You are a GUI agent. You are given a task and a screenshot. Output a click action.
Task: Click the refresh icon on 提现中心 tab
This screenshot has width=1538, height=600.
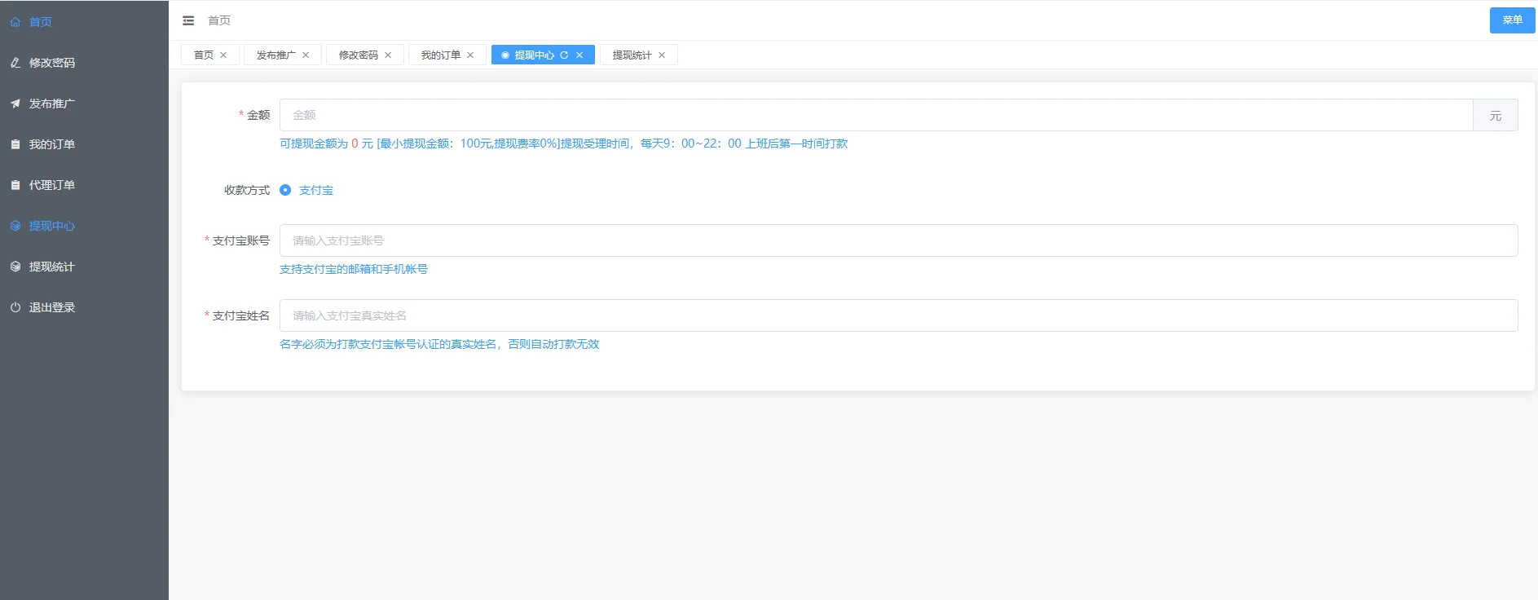[564, 55]
